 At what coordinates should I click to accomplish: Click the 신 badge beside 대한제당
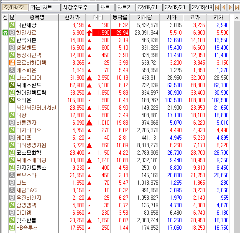click(12, 25)
